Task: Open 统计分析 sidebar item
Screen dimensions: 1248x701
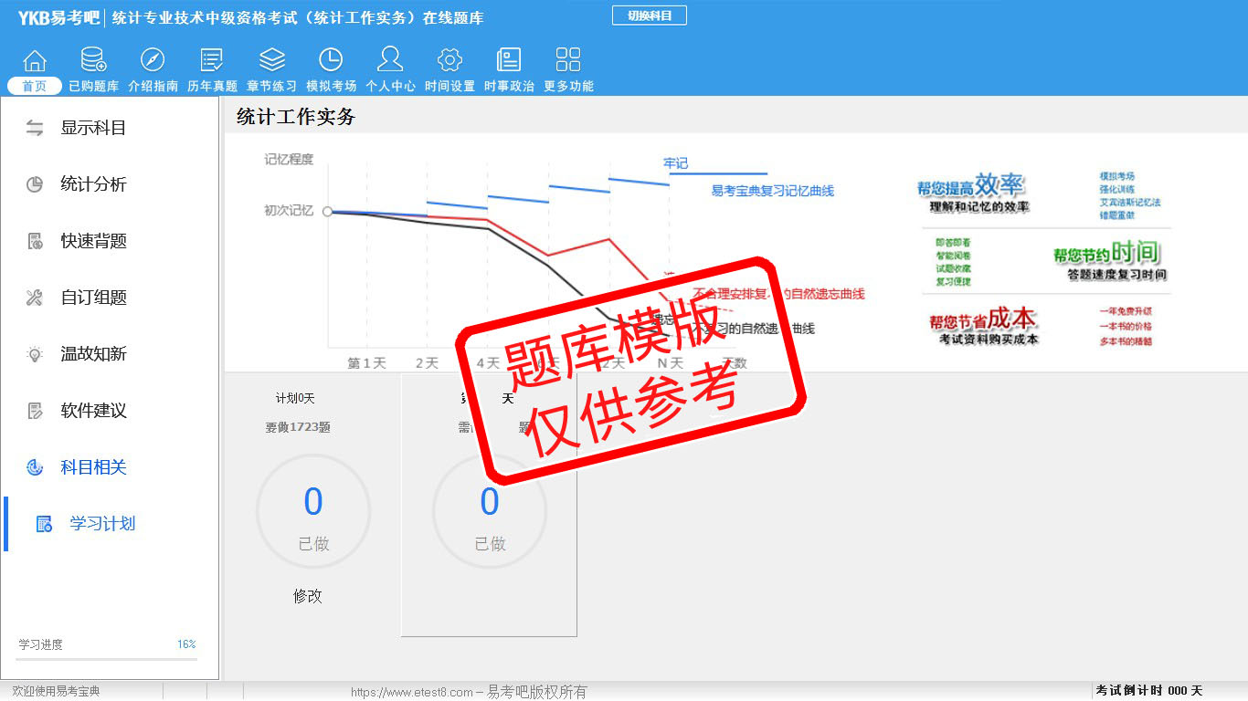Action: (x=92, y=184)
